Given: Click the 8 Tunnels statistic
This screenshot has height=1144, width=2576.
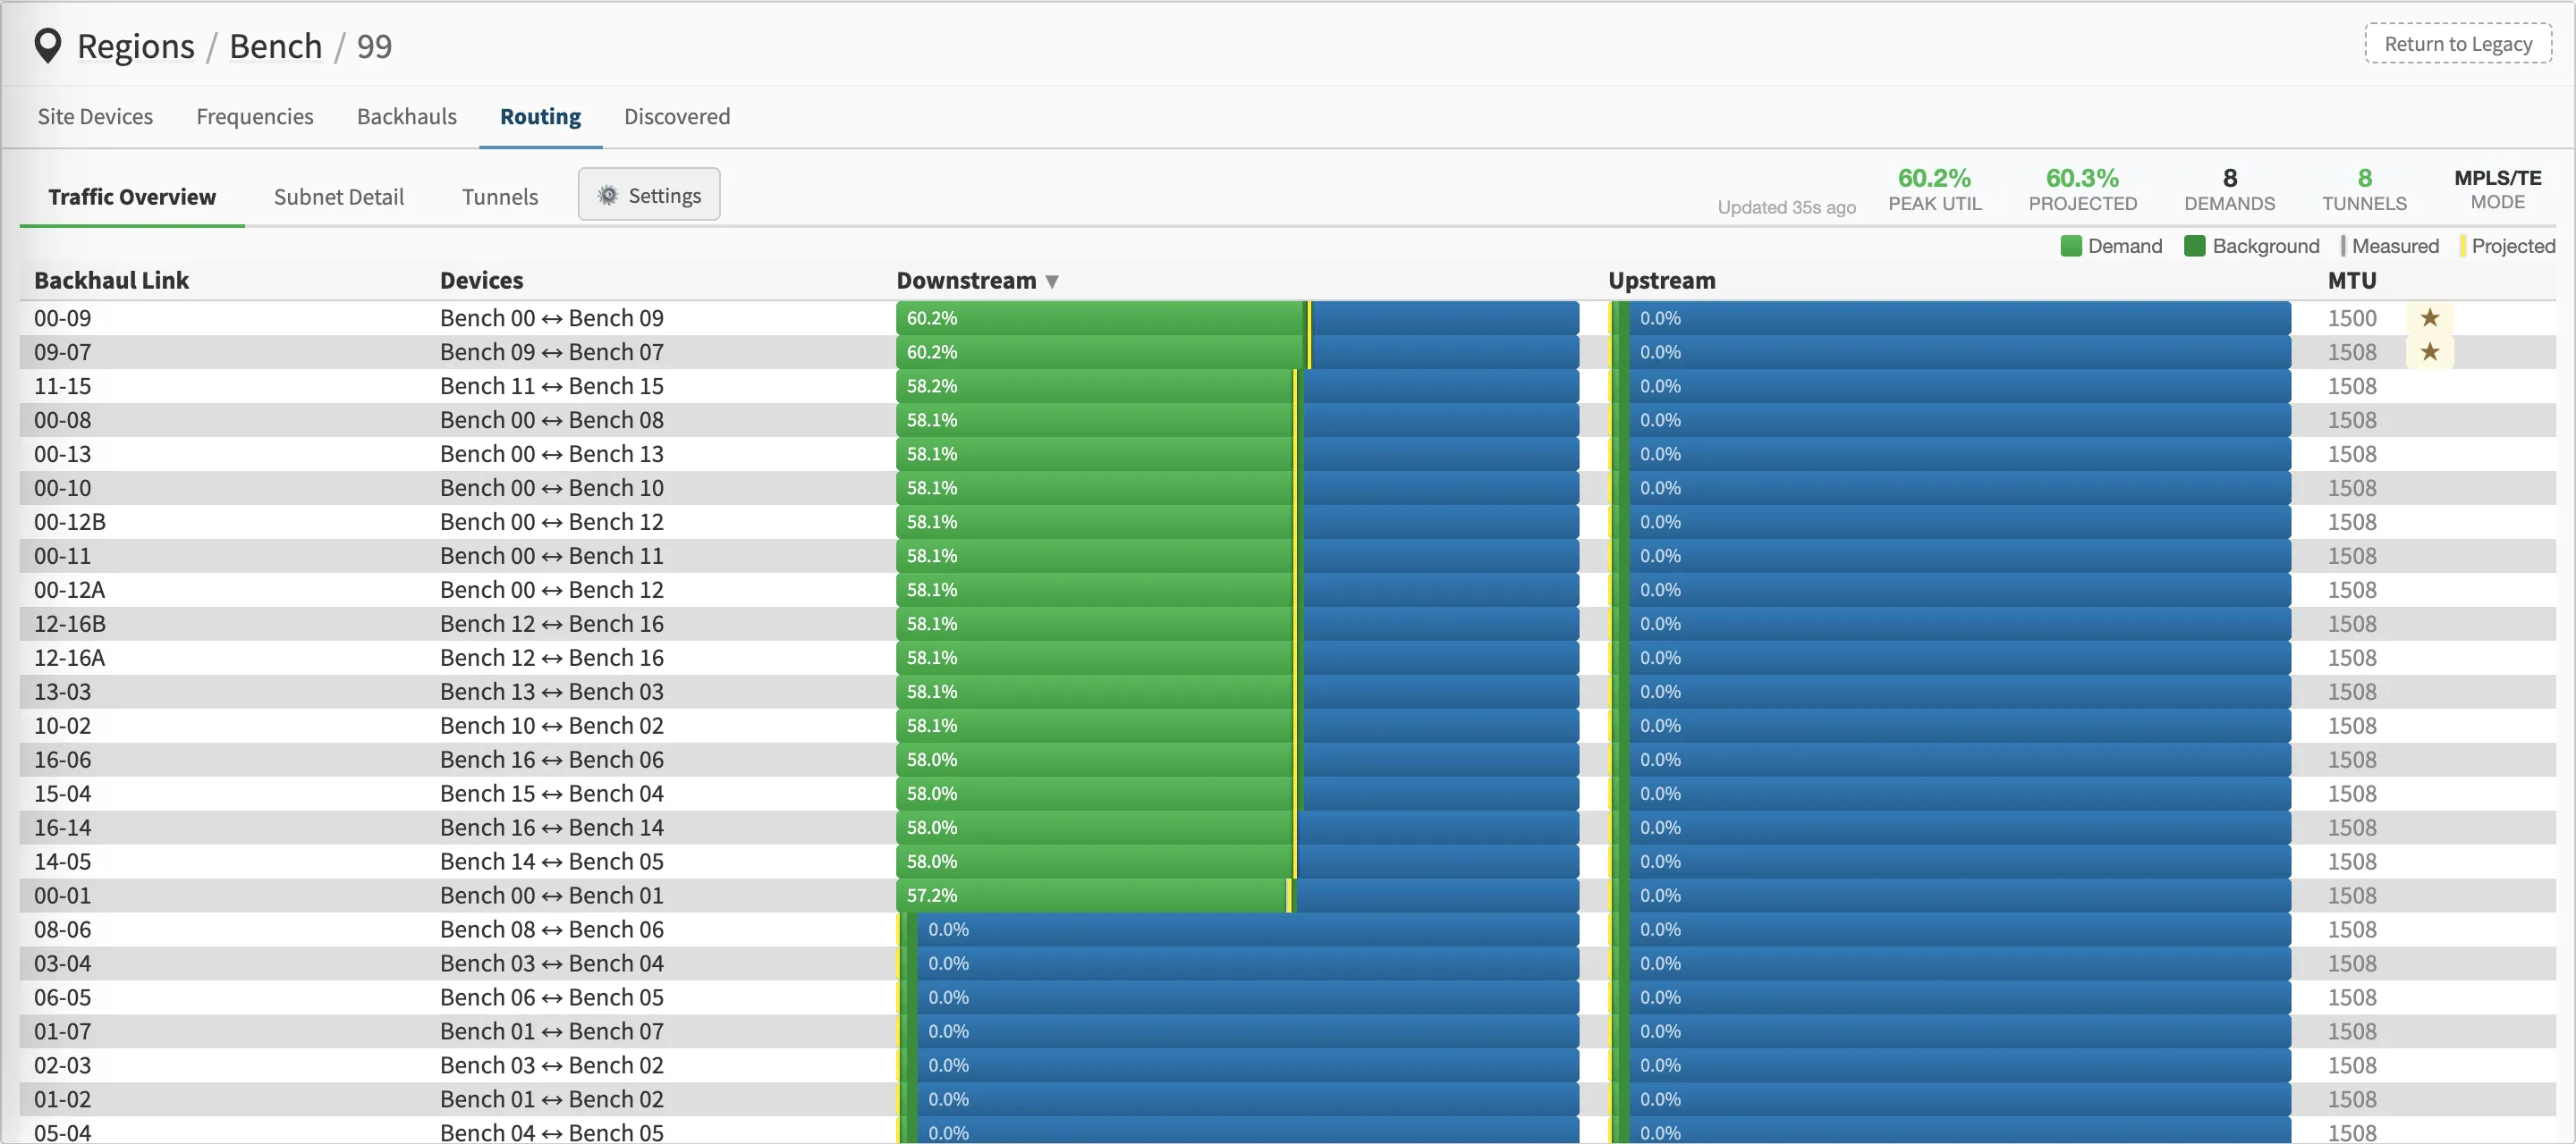Looking at the screenshot, I should (2364, 189).
